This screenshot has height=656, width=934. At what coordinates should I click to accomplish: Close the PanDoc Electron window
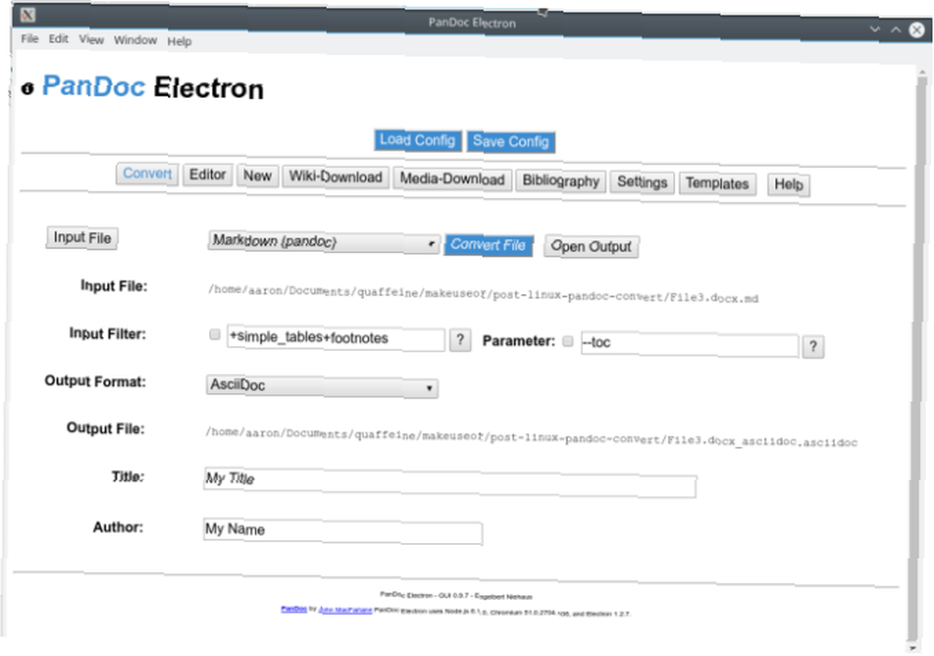[917, 31]
